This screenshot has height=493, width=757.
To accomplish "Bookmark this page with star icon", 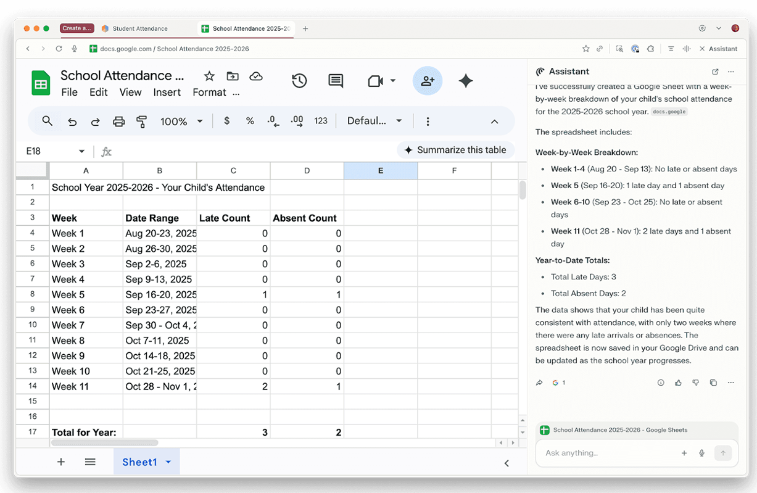I will point(585,49).
